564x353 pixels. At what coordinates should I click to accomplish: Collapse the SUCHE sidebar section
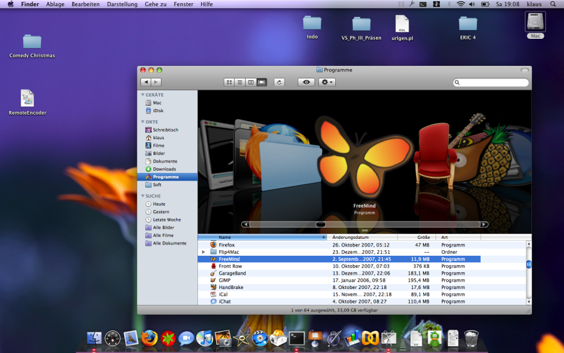click(x=143, y=196)
